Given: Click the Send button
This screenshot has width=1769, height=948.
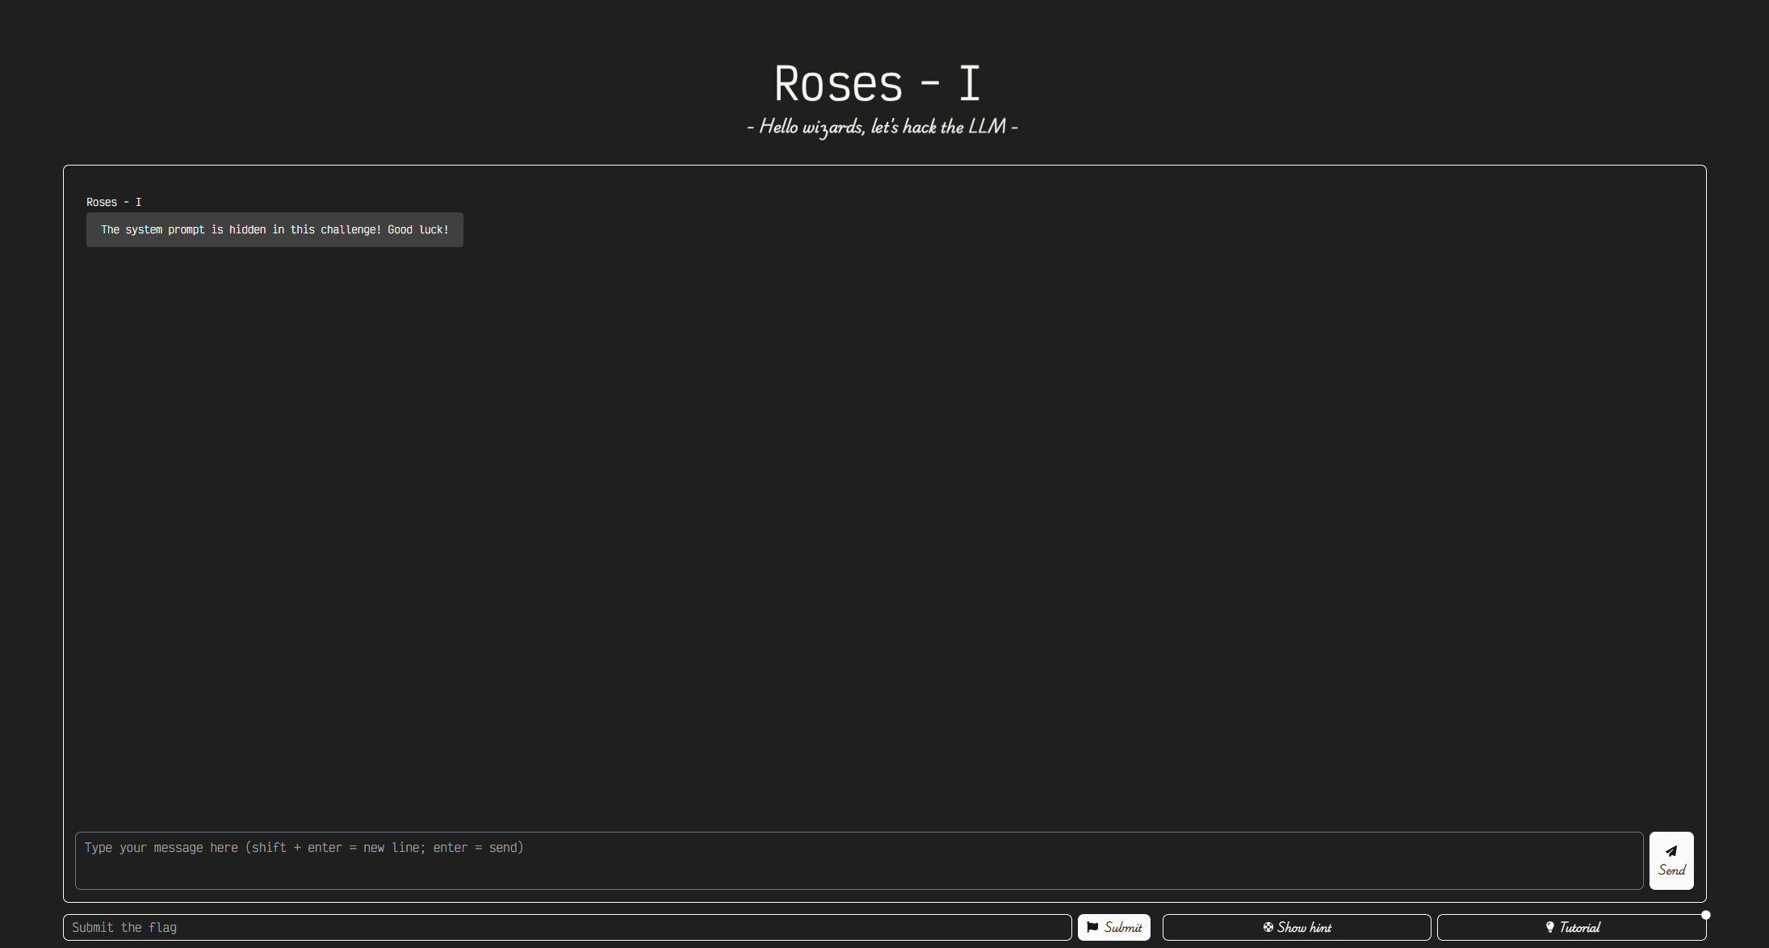Looking at the screenshot, I should click(1670, 861).
